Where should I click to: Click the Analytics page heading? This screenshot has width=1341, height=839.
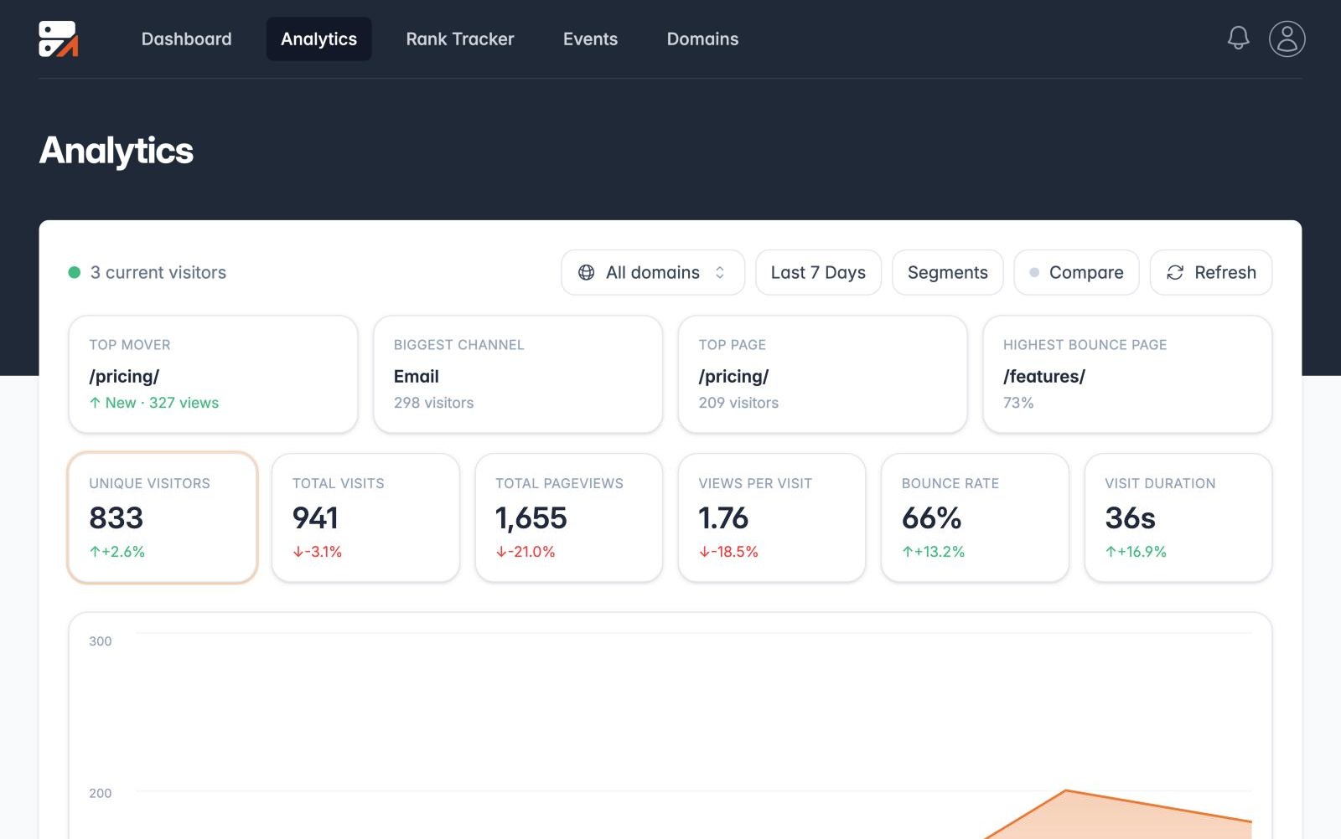click(x=116, y=151)
